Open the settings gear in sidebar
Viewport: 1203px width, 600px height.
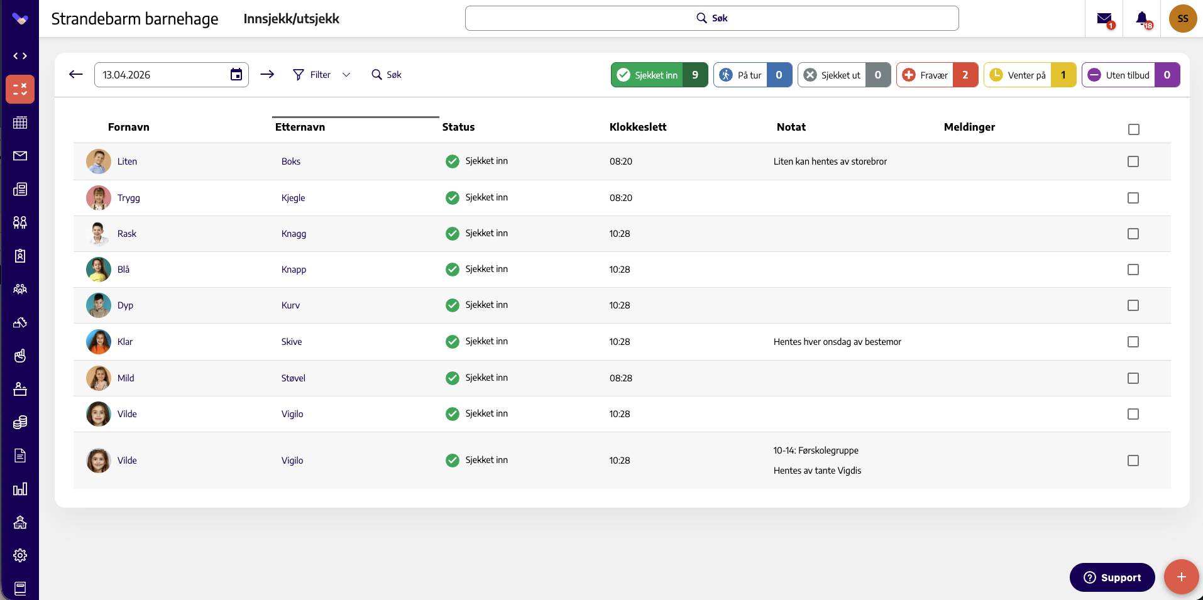pos(20,555)
